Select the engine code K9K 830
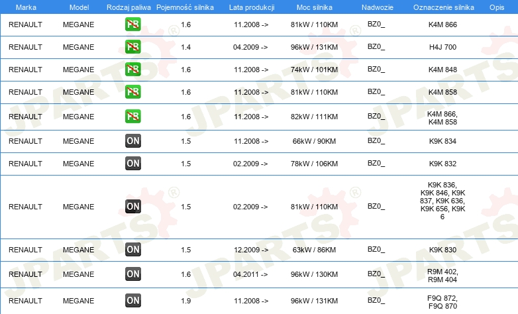The image size is (518, 314). click(x=442, y=250)
